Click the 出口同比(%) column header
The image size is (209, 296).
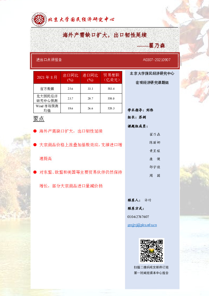(x=70, y=77)
